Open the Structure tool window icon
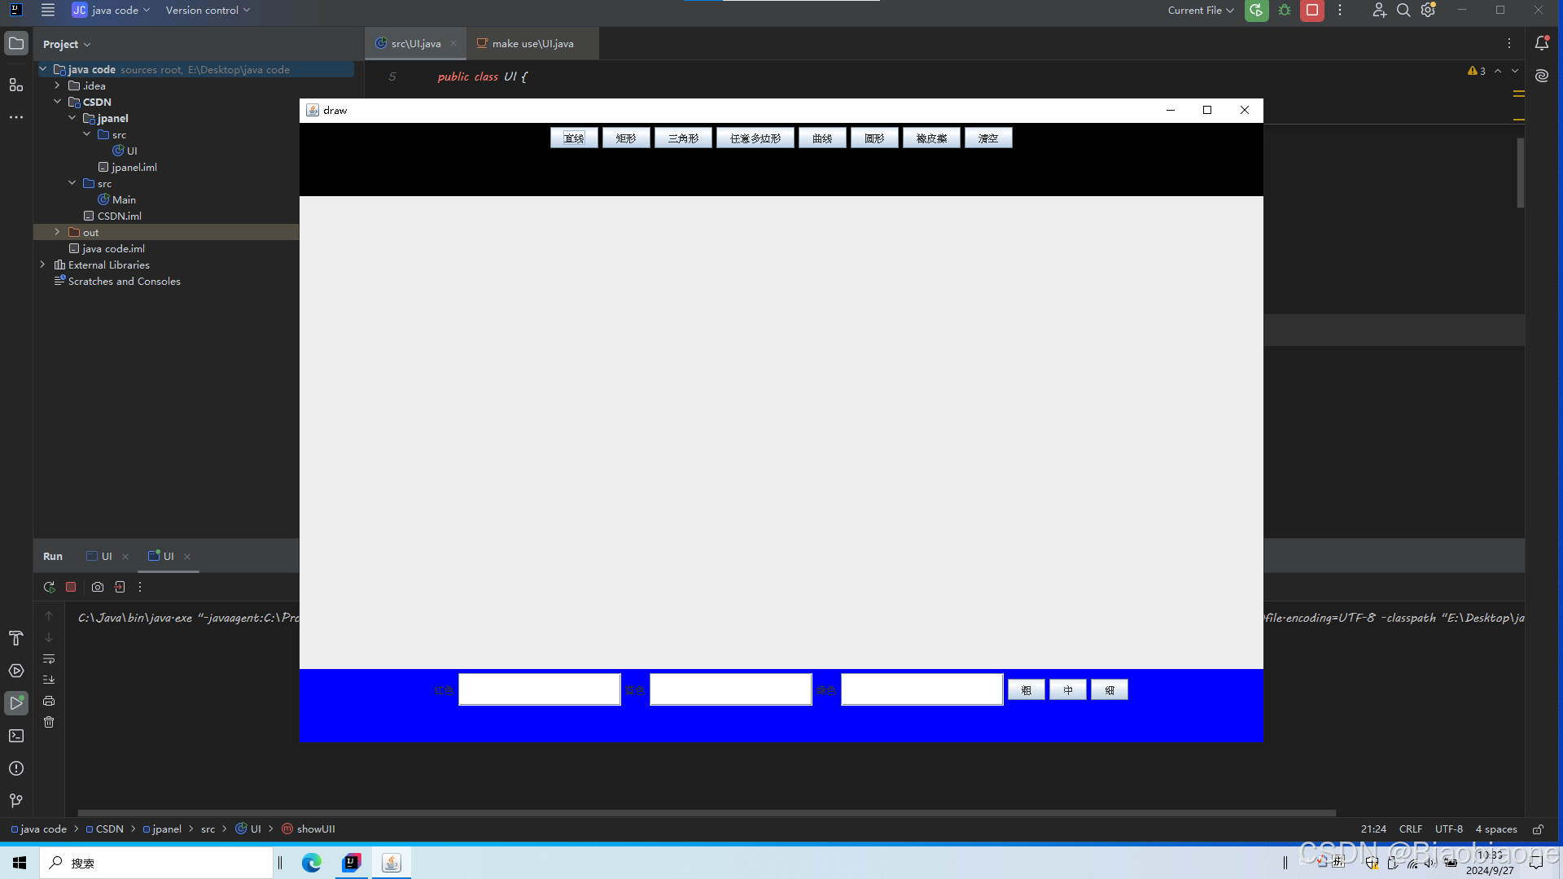This screenshot has width=1563, height=879. coord(15,85)
